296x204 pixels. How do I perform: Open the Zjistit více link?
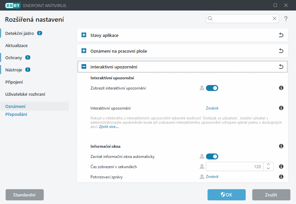pos(109,127)
